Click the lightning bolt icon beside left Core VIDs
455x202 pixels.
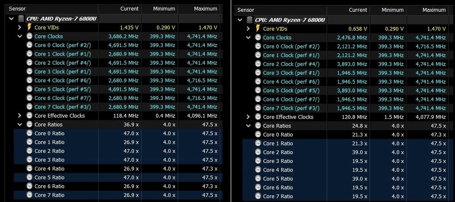point(29,27)
